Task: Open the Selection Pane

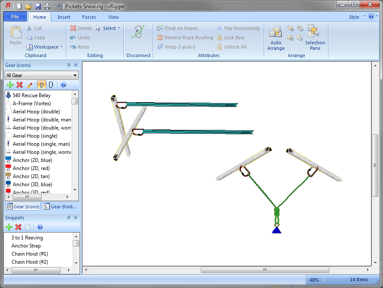Action: [315, 38]
